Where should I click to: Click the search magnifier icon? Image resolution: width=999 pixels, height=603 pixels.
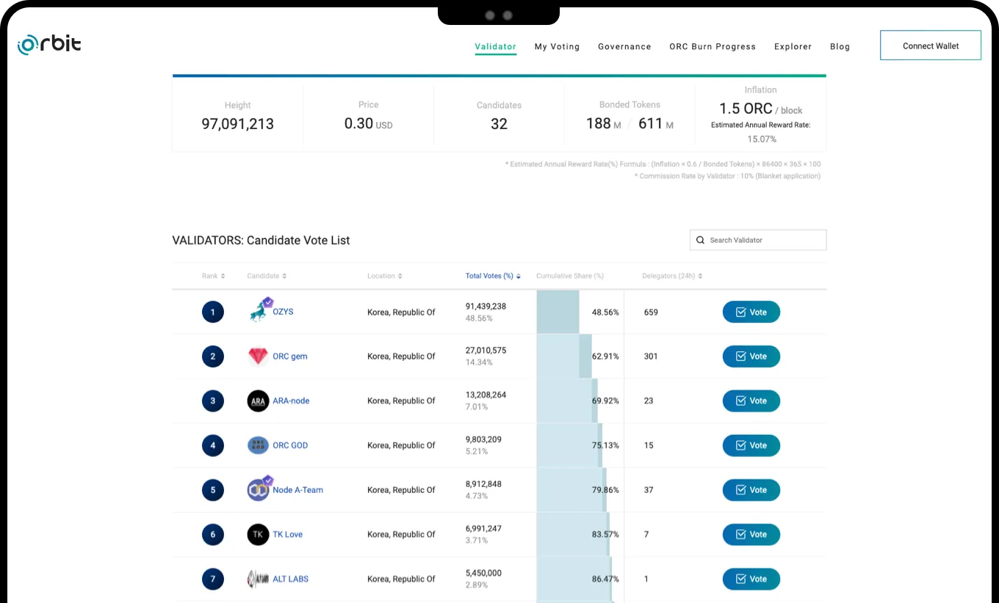[700, 240]
